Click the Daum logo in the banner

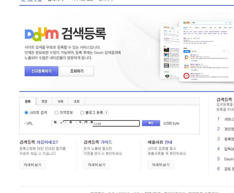pyautogui.click(x=42, y=34)
